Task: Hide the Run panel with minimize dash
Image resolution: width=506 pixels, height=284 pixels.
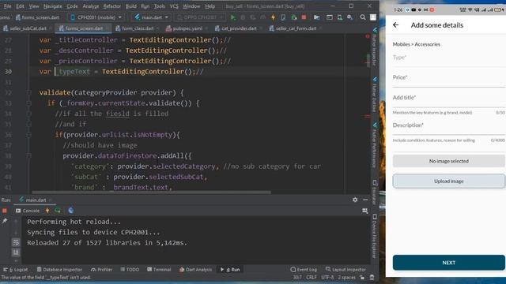Action: [365, 200]
